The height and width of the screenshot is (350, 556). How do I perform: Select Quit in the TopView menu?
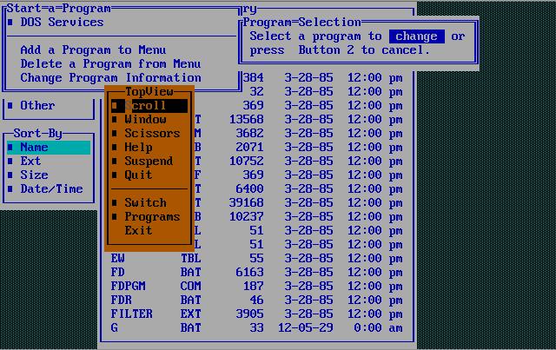138,175
